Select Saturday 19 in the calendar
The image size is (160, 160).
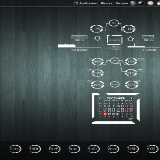[127, 109]
